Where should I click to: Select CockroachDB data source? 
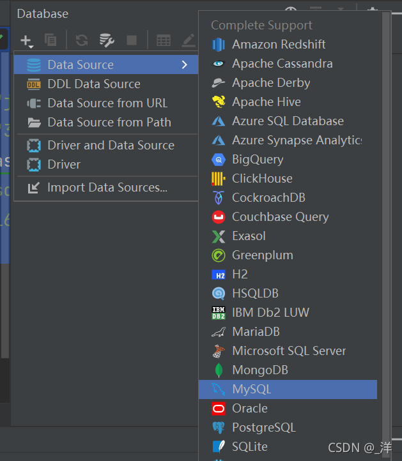tap(288, 197)
